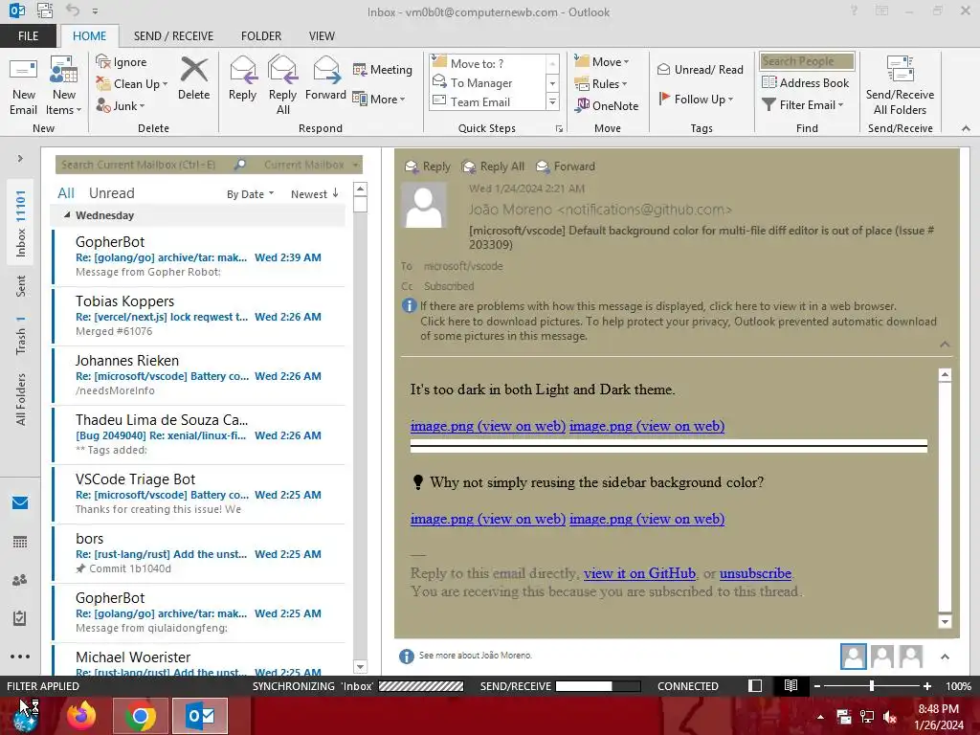980x735 pixels.
Task: Click Forward in reading pane
Action: coord(566,167)
